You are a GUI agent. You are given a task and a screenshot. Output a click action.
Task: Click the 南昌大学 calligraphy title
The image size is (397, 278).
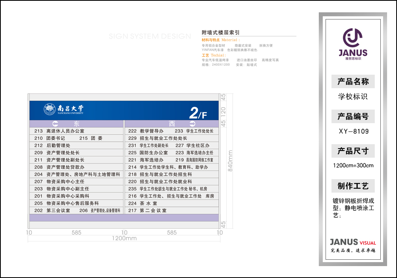coord(71,108)
